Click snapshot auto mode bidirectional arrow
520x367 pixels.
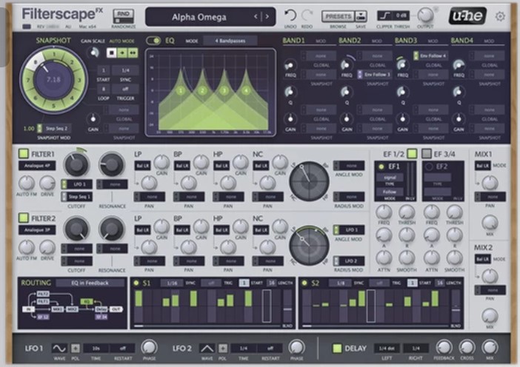click(133, 53)
